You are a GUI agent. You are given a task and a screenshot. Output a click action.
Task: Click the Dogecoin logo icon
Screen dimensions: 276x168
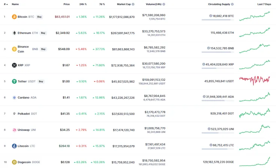pyautogui.click(x=14, y=162)
